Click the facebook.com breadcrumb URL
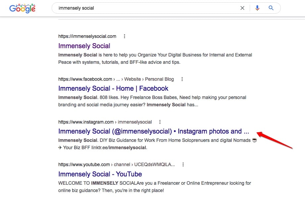Screen dimensions: 305x199 [x=116, y=79]
